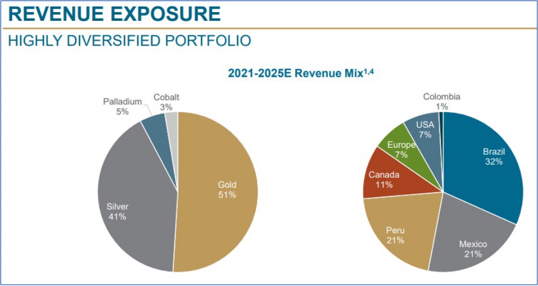This screenshot has width=538, height=286.
Task: Select the Colombia 1% text label
Action: coord(441,102)
